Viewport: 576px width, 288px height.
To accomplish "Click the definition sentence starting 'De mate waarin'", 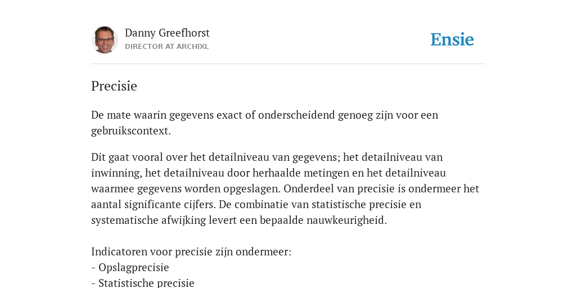I will point(264,123).
